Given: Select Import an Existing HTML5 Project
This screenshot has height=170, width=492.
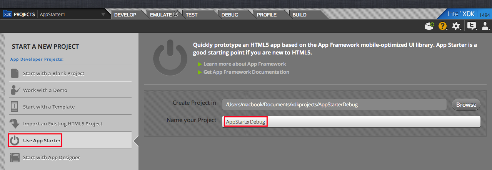Looking at the screenshot, I should [x=63, y=124].
